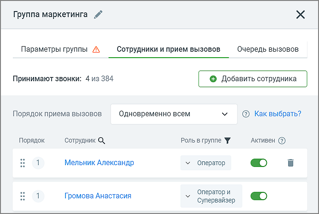Click the Порядок column header
This screenshot has width=319, height=214.
click(x=32, y=141)
